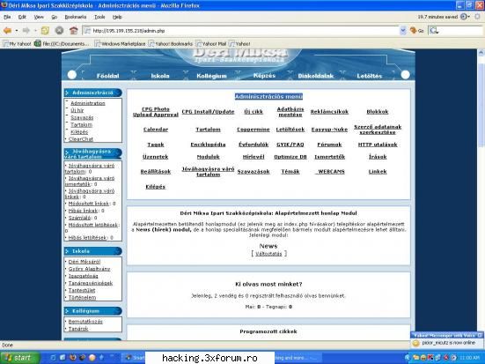The width and height of the screenshot is (485, 364).
Task: Click the system clock in the tray
Action: click(x=469, y=358)
